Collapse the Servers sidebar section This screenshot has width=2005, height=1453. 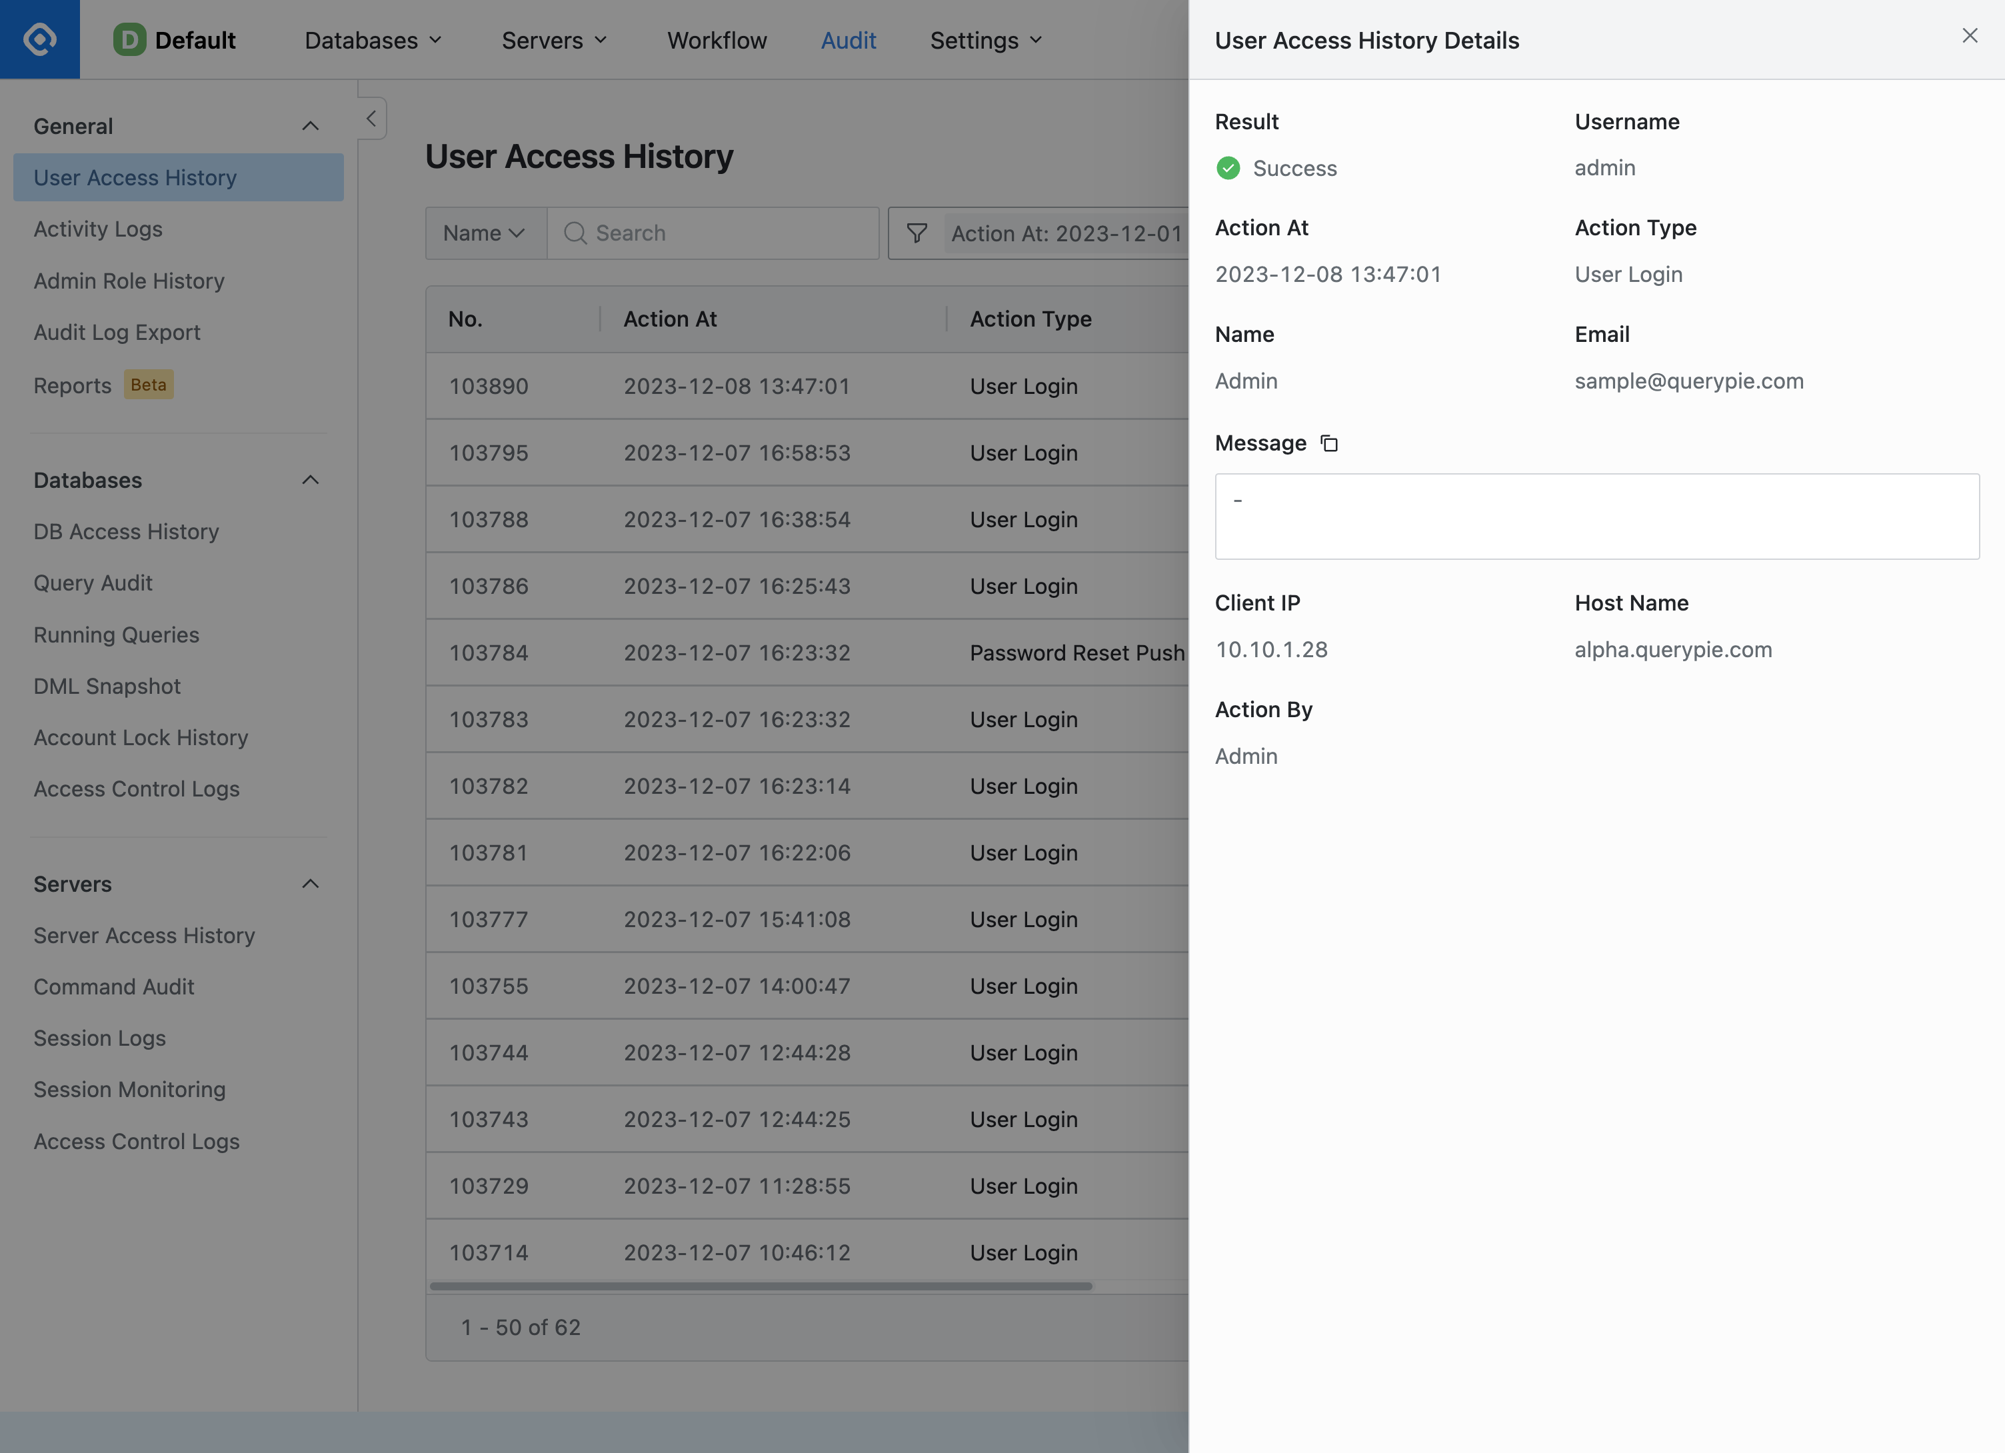pyautogui.click(x=311, y=884)
